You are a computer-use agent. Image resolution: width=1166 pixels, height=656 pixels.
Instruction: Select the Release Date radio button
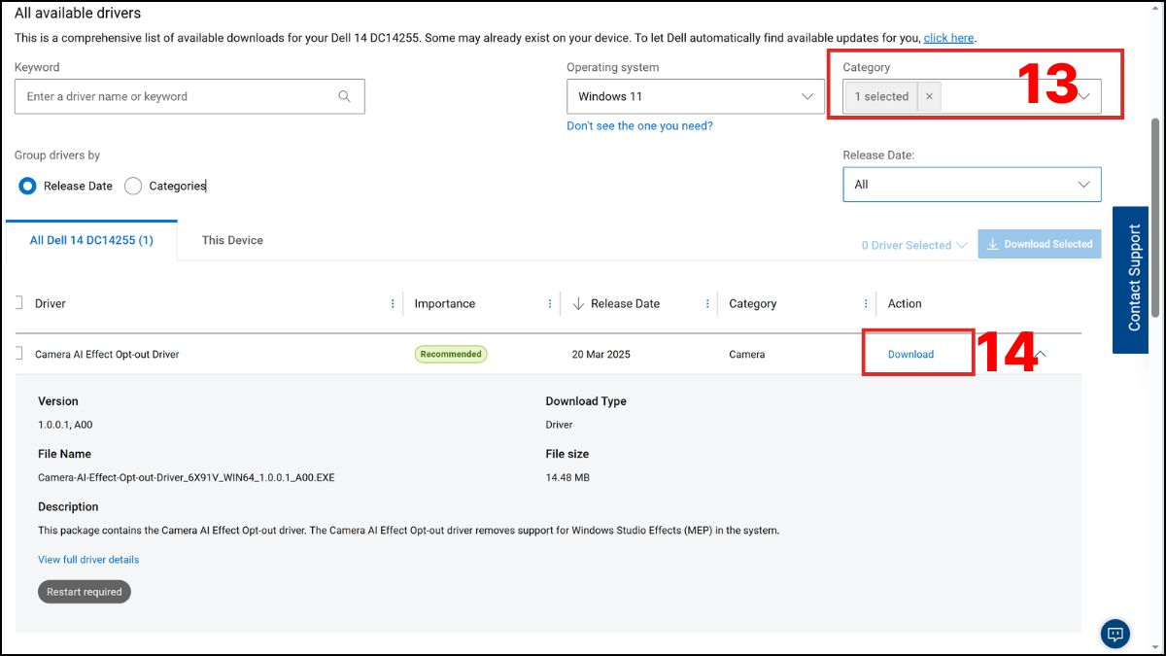coord(27,186)
